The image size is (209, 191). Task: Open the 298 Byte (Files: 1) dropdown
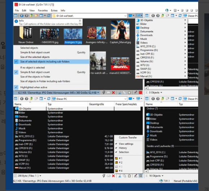pos(40,176)
